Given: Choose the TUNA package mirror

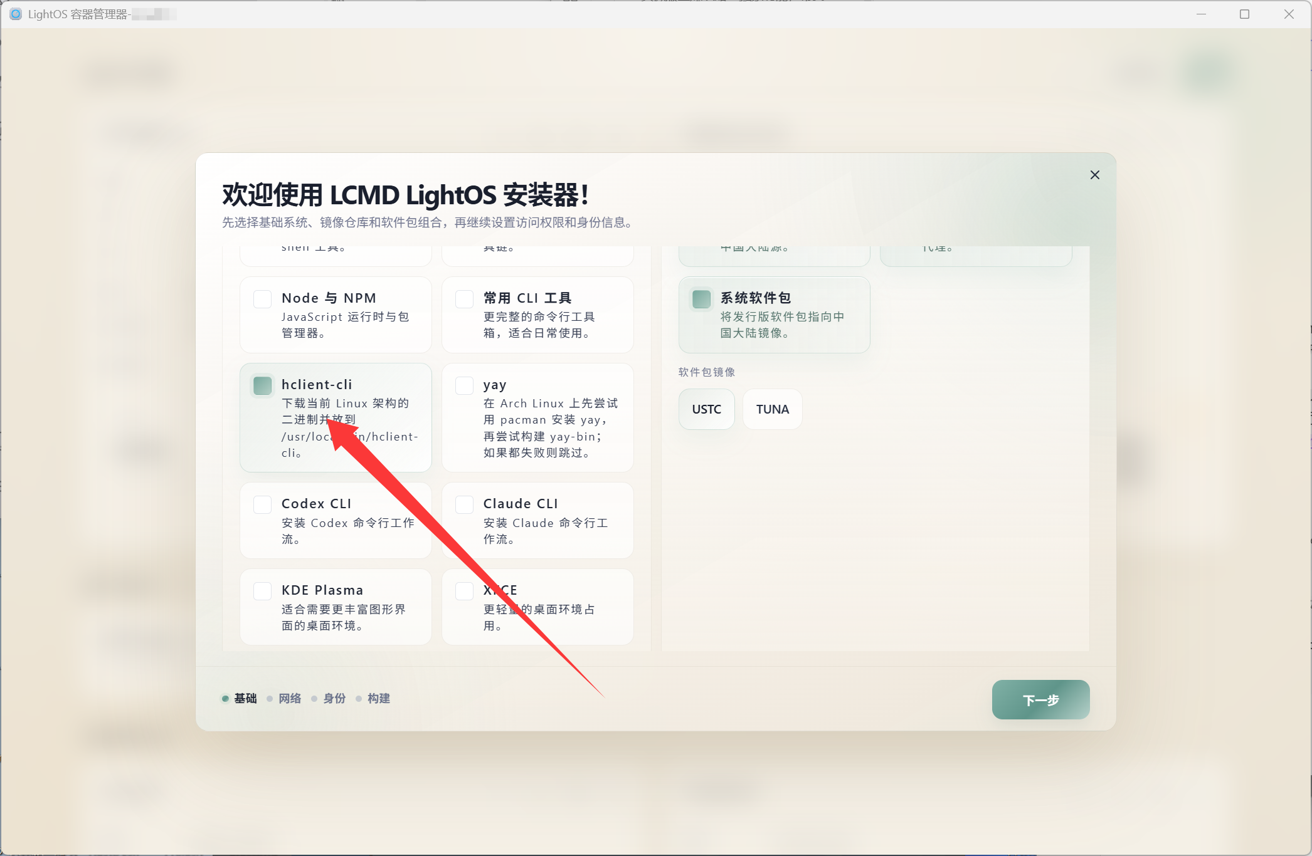Looking at the screenshot, I should (772, 409).
